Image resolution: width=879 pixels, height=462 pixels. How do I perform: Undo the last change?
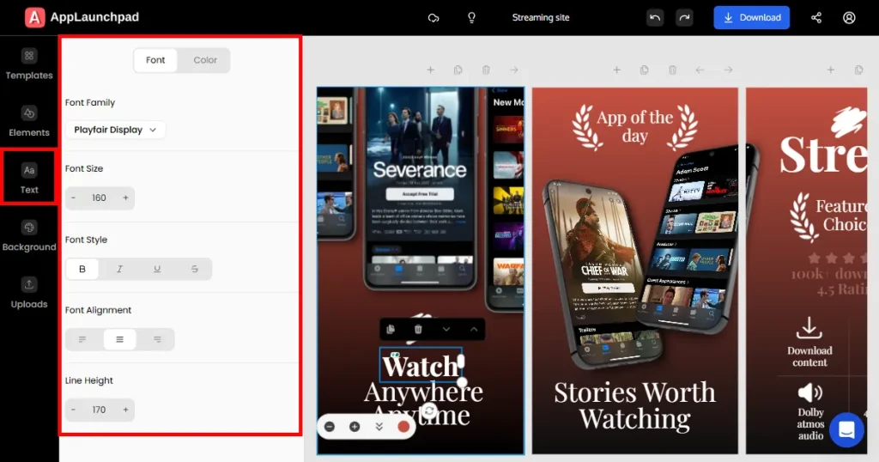655,17
